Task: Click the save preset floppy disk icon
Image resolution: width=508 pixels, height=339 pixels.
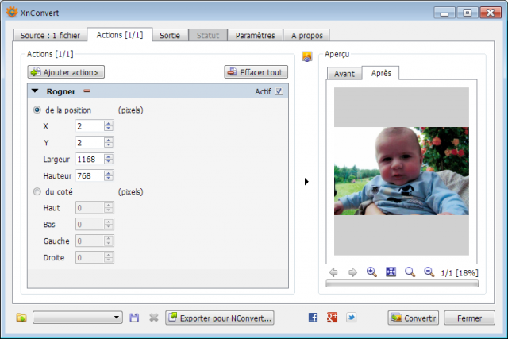Action: pos(134,318)
